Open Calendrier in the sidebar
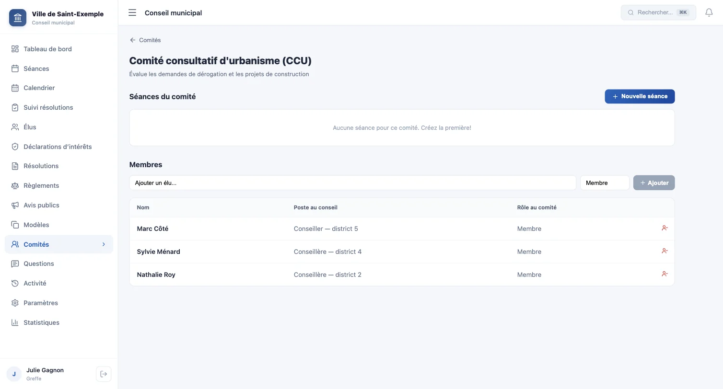 tap(58, 88)
